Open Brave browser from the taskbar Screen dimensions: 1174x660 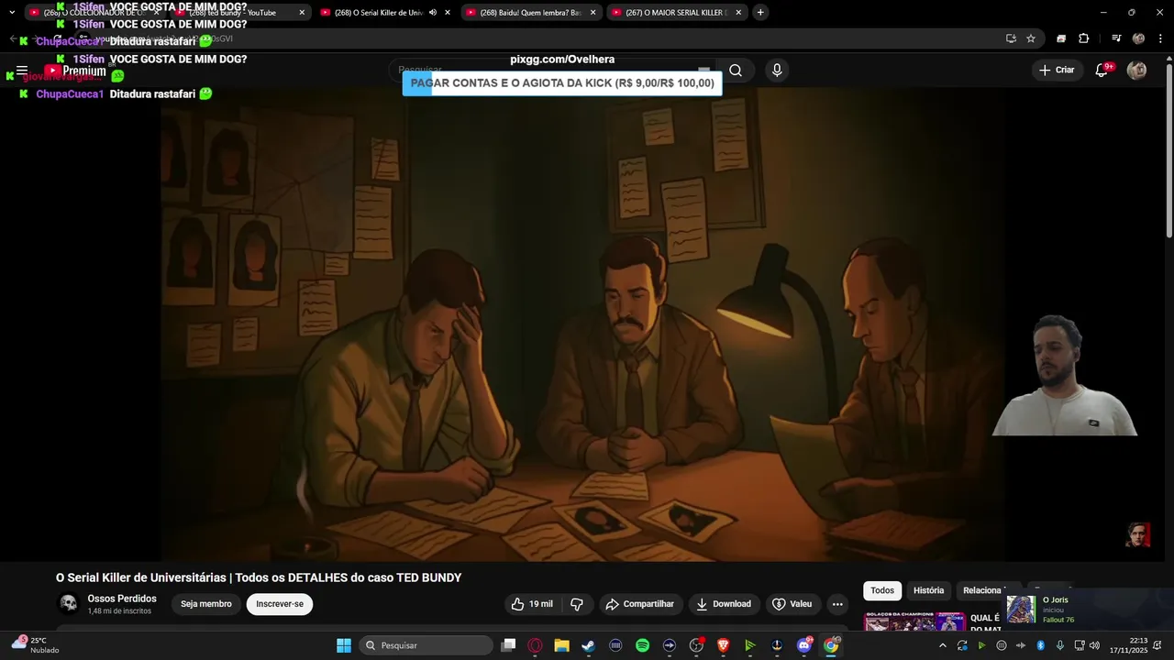tap(723, 645)
